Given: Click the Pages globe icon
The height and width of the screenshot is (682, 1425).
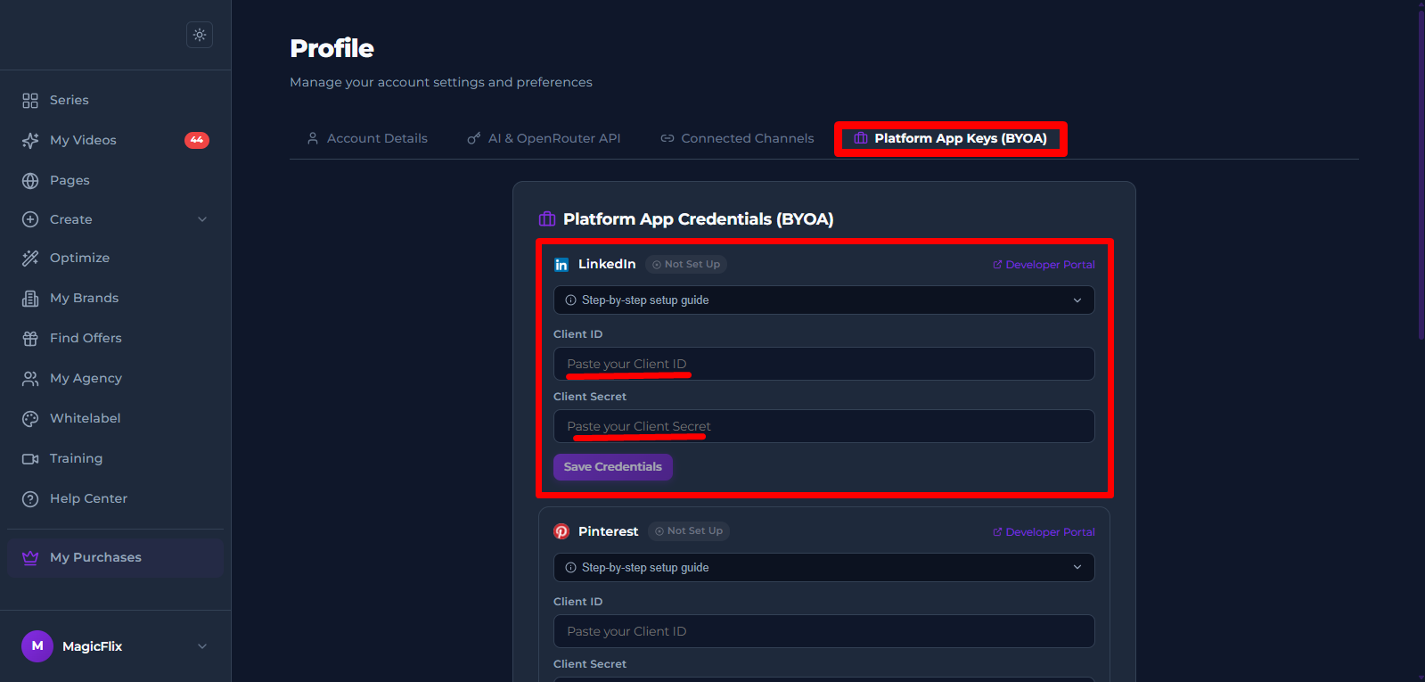Looking at the screenshot, I should point(30,180).
